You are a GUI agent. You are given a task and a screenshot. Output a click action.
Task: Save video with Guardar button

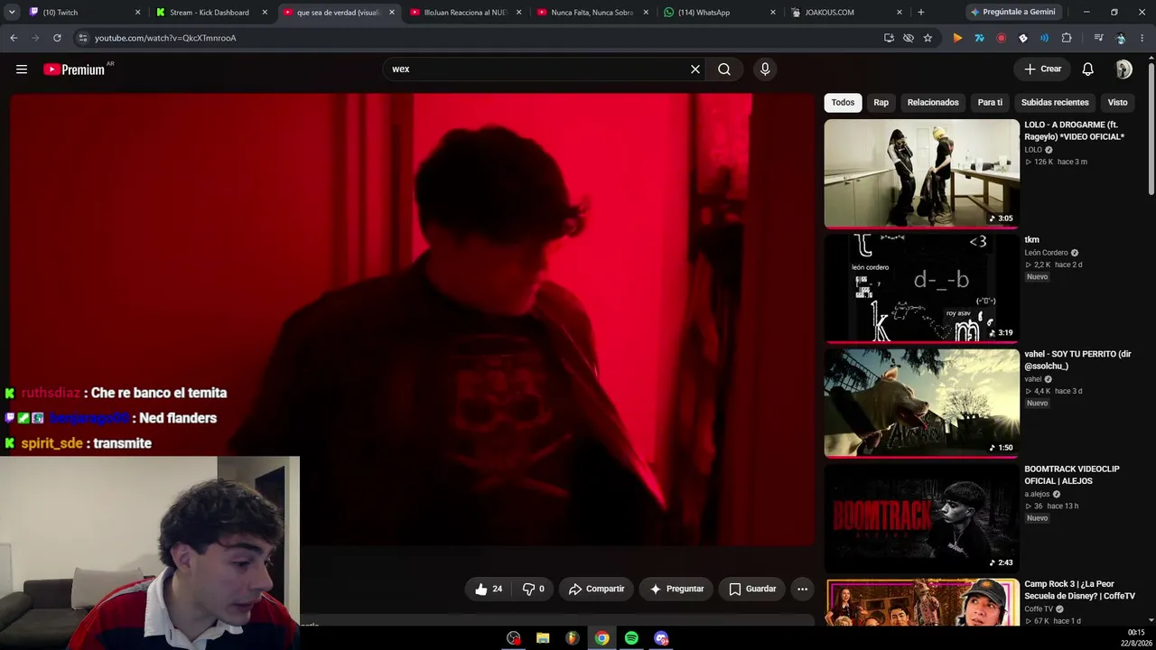click(x=752, y=589)
